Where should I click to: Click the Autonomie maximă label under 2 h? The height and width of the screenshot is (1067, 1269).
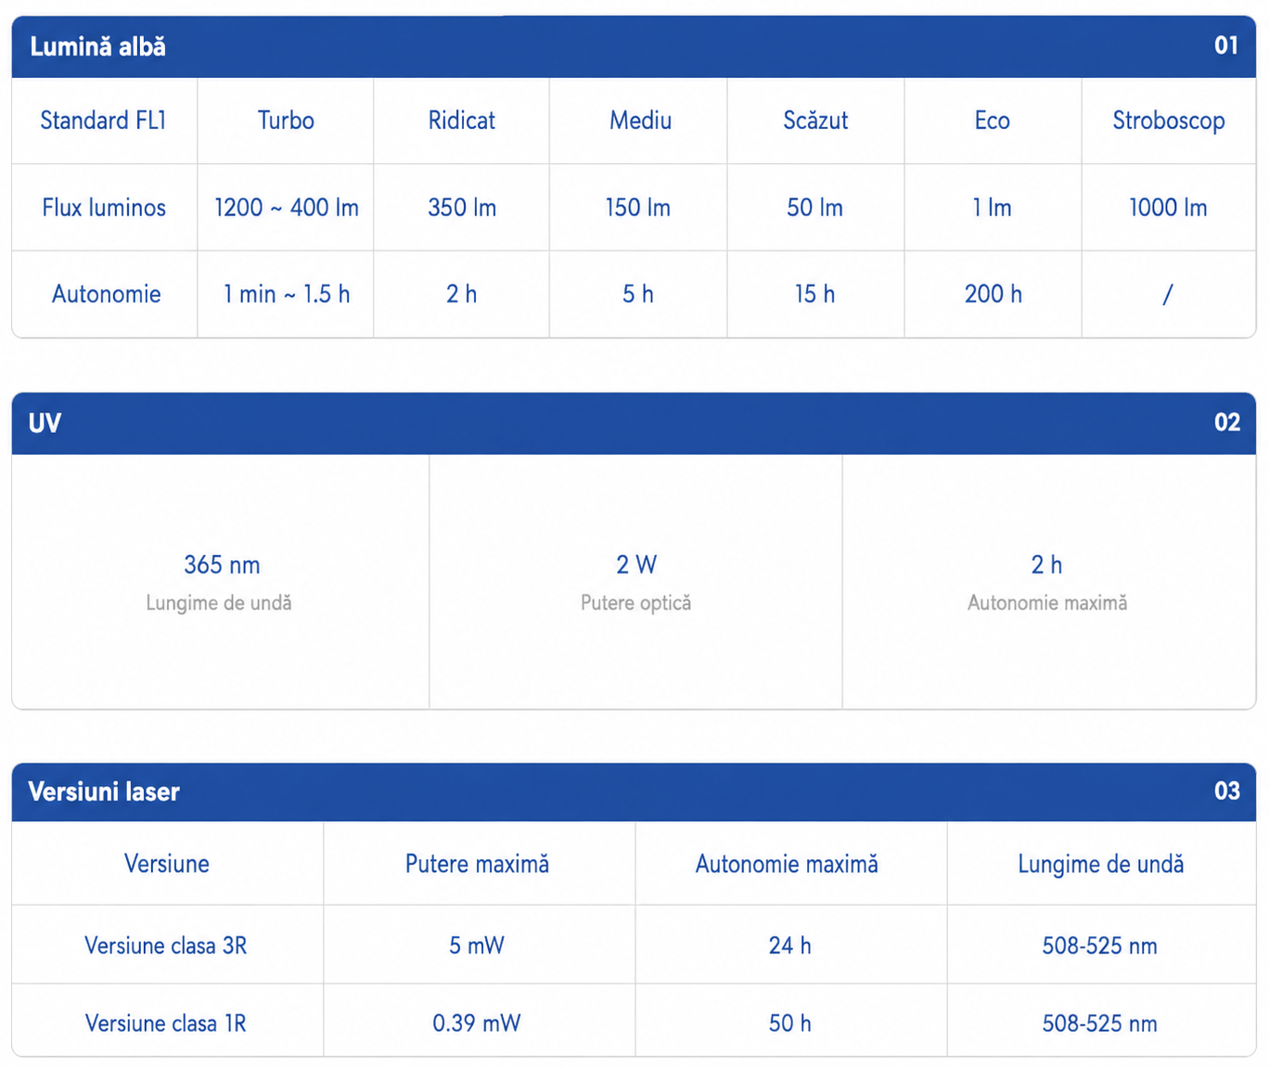(1047, 603)
